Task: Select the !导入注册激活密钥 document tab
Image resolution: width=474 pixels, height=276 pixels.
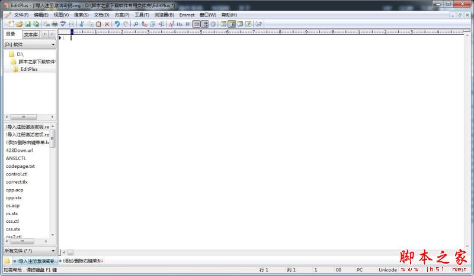Action: point(35,261)
